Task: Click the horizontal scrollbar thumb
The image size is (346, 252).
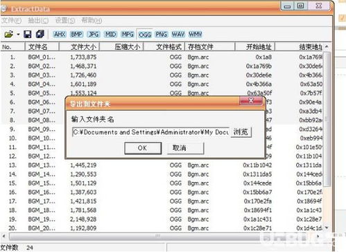Action: tap(157, 236)
